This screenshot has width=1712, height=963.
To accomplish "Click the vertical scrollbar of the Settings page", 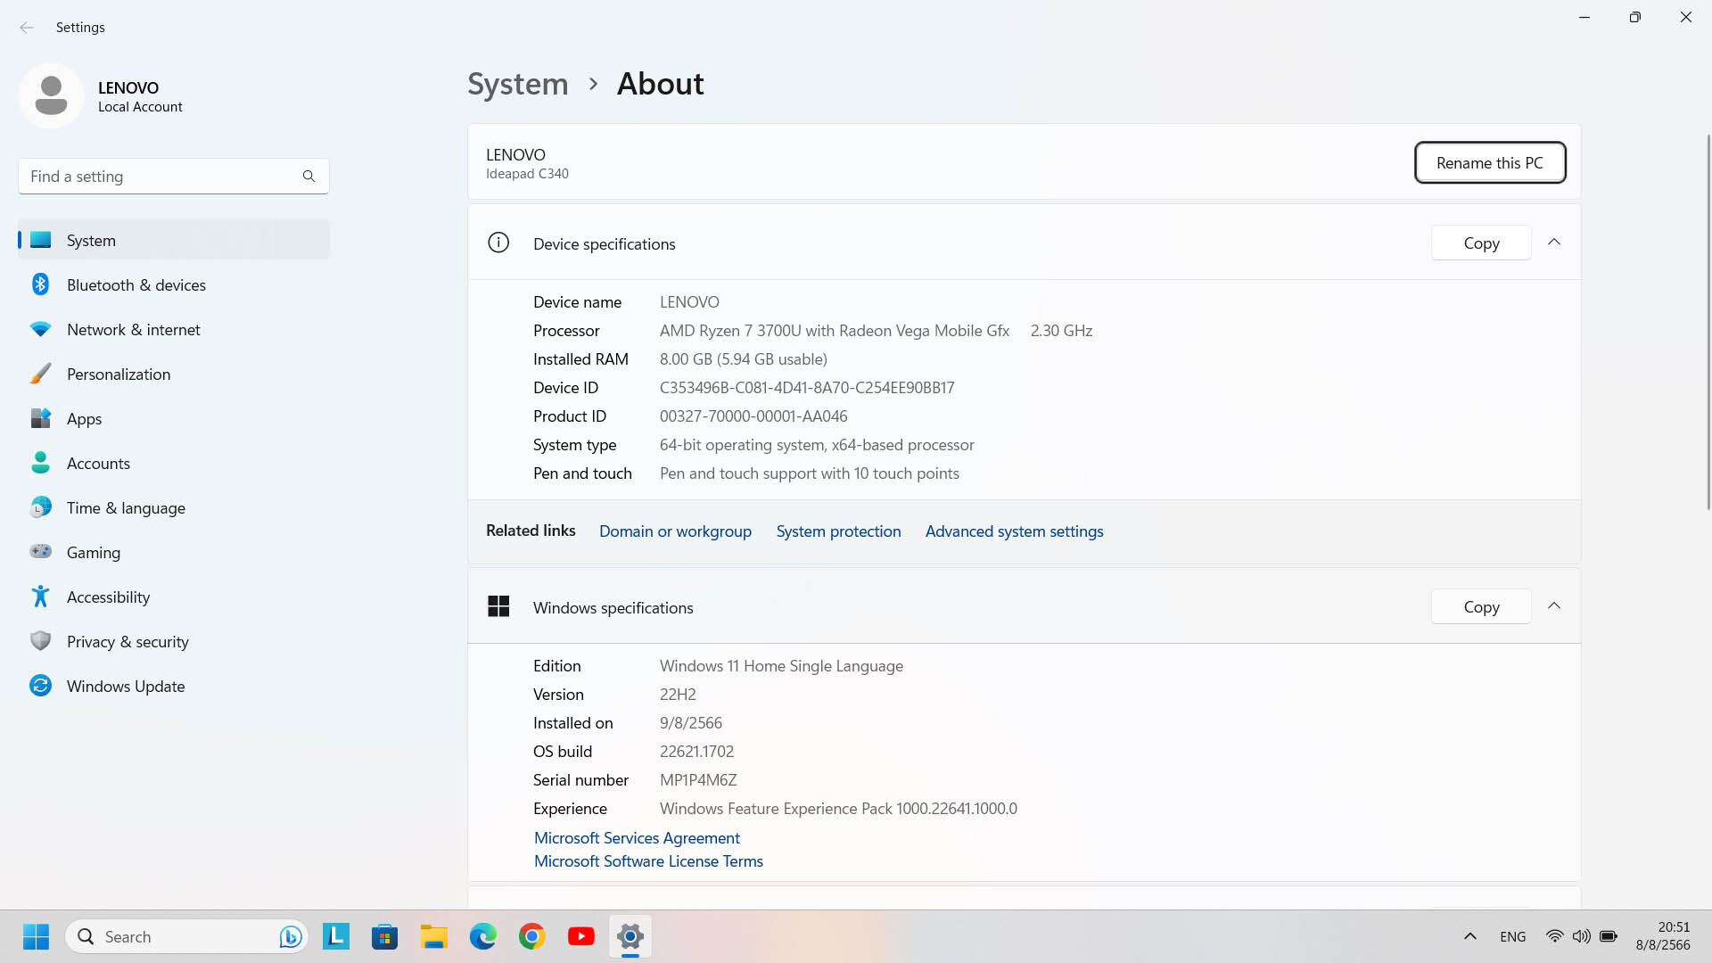I will (1708, 321).
